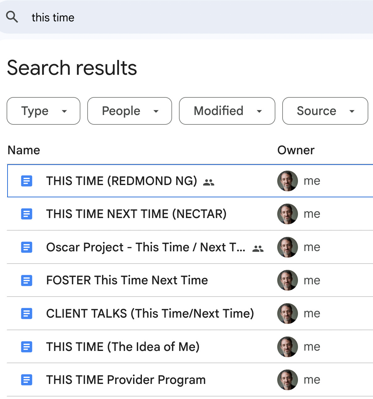
Task: Click the doc icon for THIS TIME Provider Program
Action: [27, 380]
